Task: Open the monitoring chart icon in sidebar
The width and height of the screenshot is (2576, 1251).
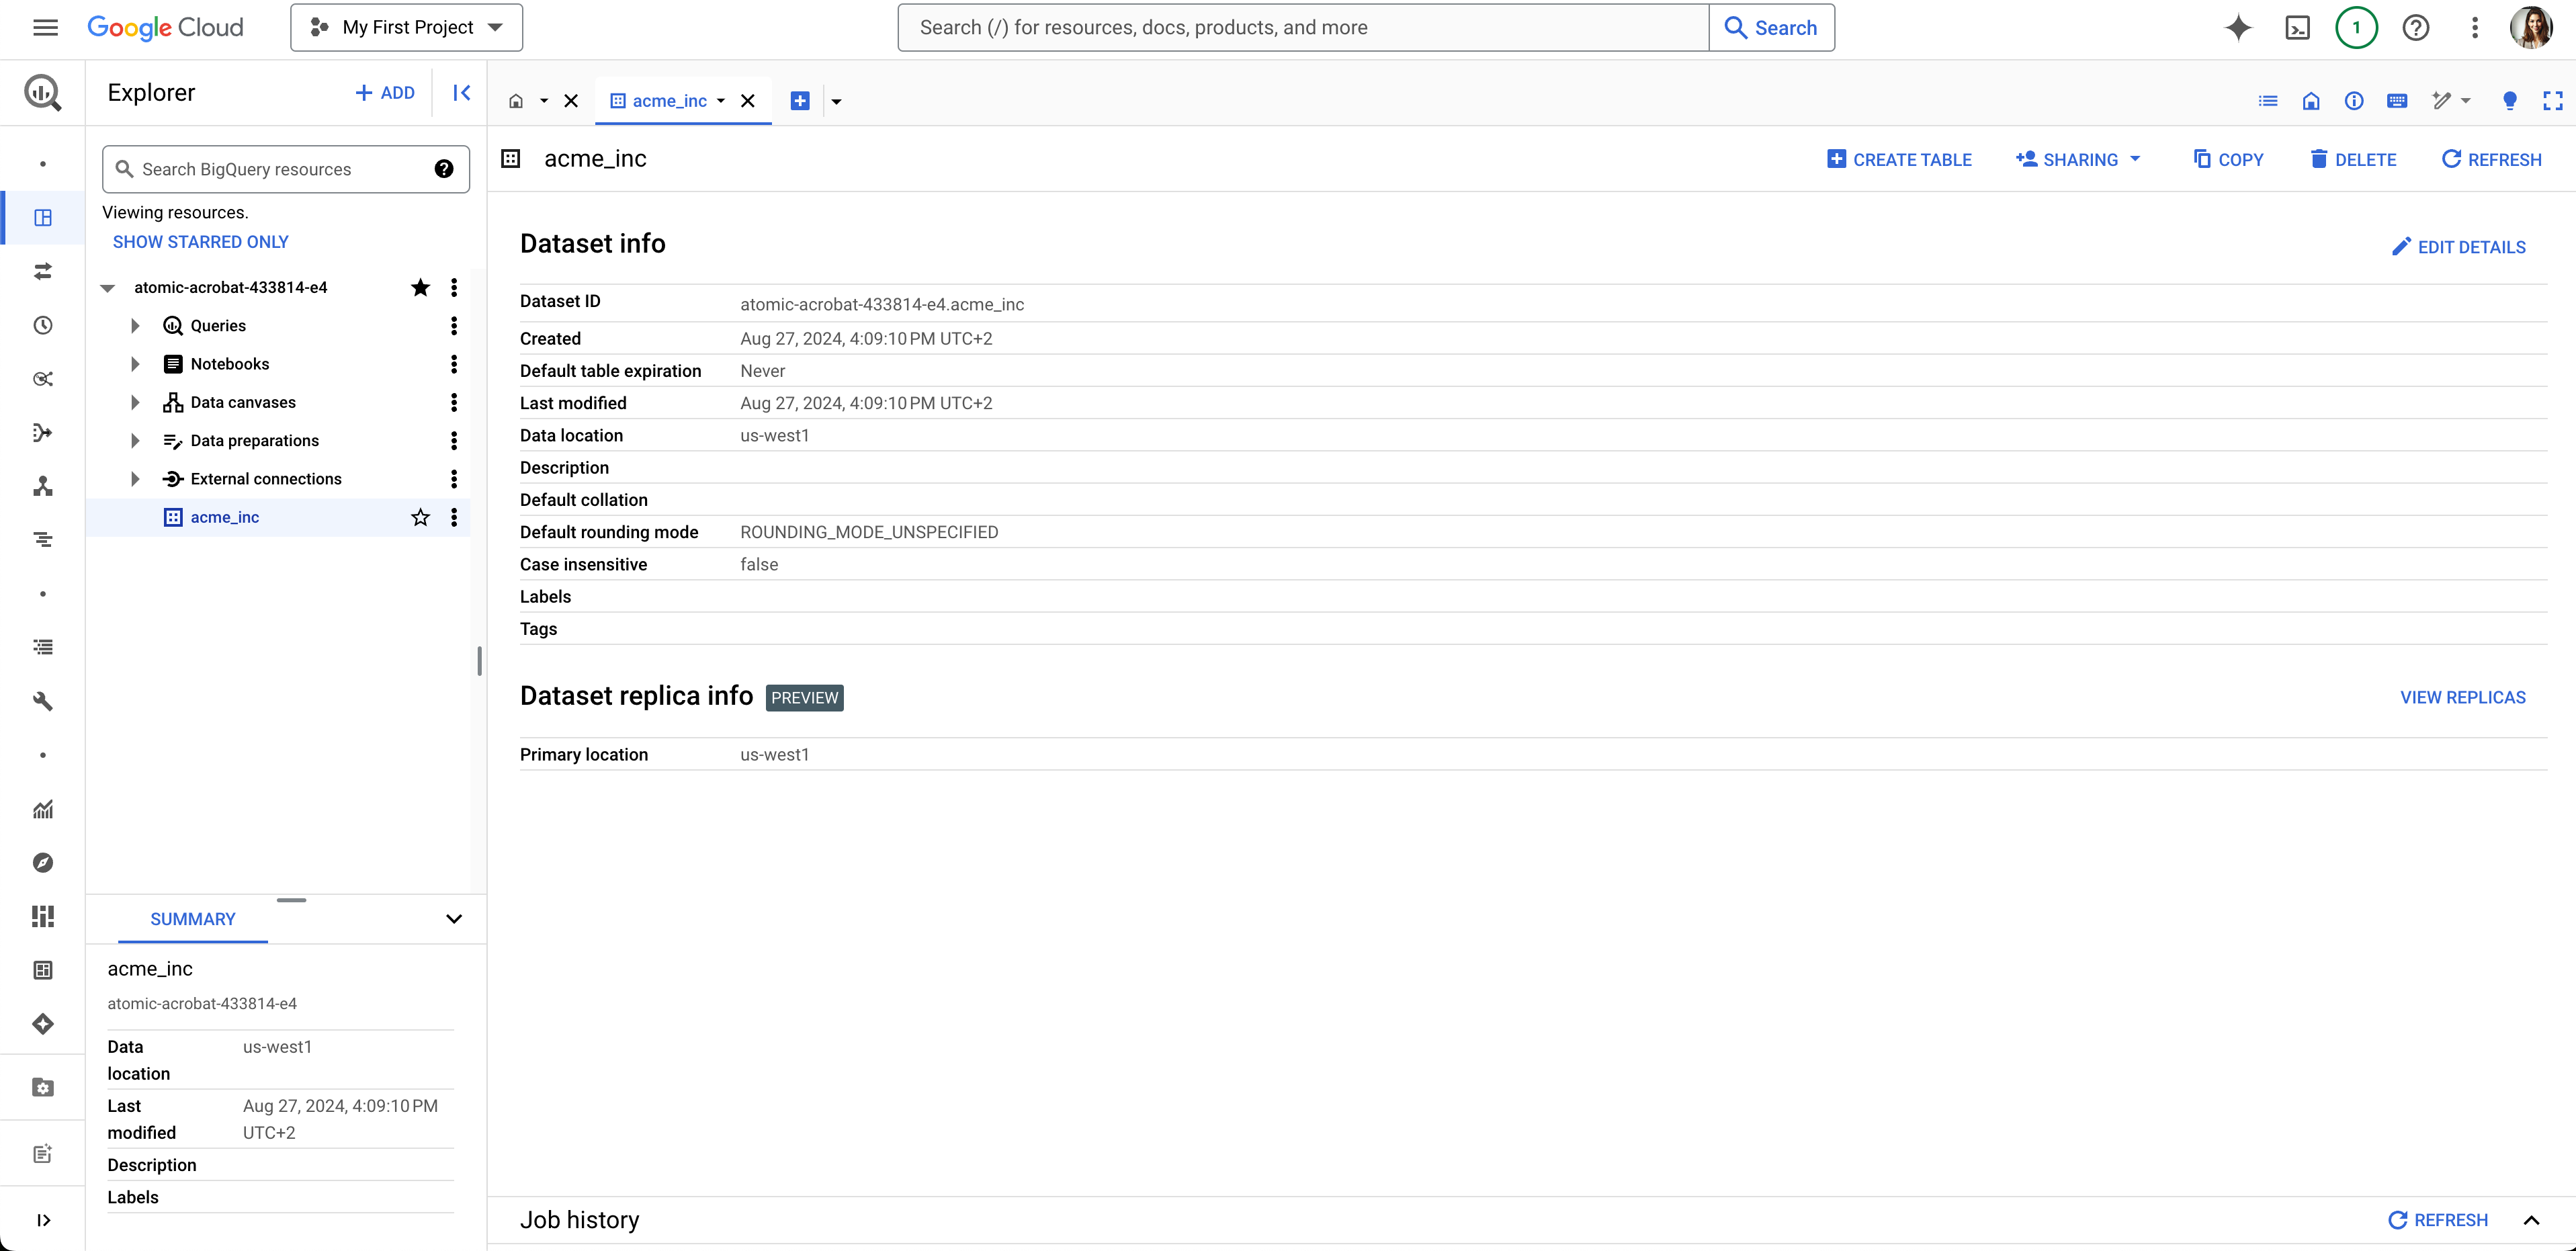Action: click(43, 809)
